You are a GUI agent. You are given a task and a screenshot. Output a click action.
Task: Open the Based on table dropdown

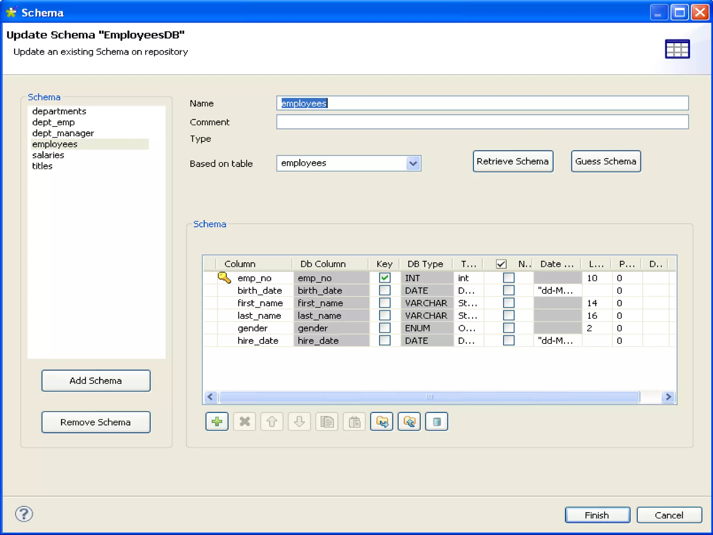point(413,163)
